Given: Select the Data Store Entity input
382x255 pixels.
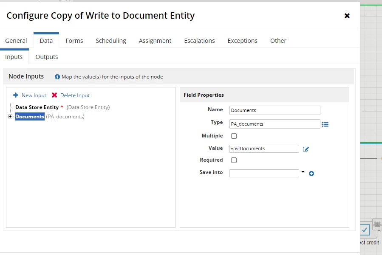Looking at the screenshot, I should coord(37,107).
